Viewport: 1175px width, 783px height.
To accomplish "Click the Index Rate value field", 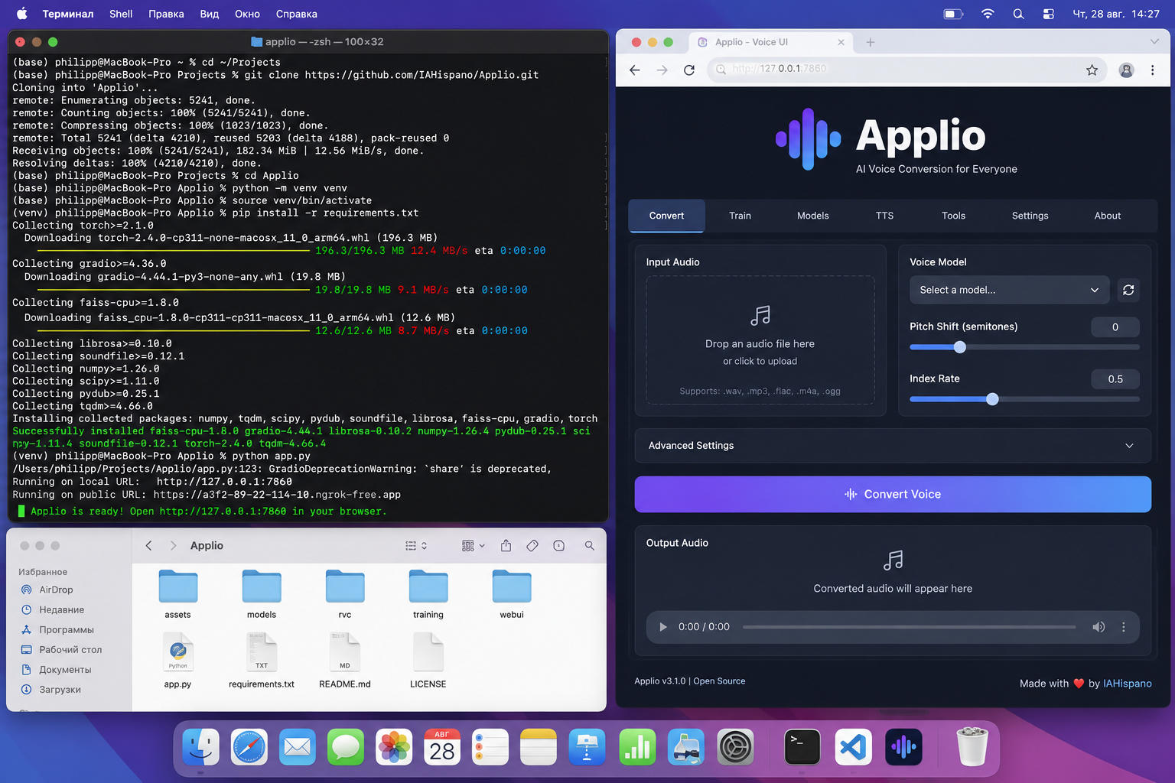I will click(x=1115, y=379).
